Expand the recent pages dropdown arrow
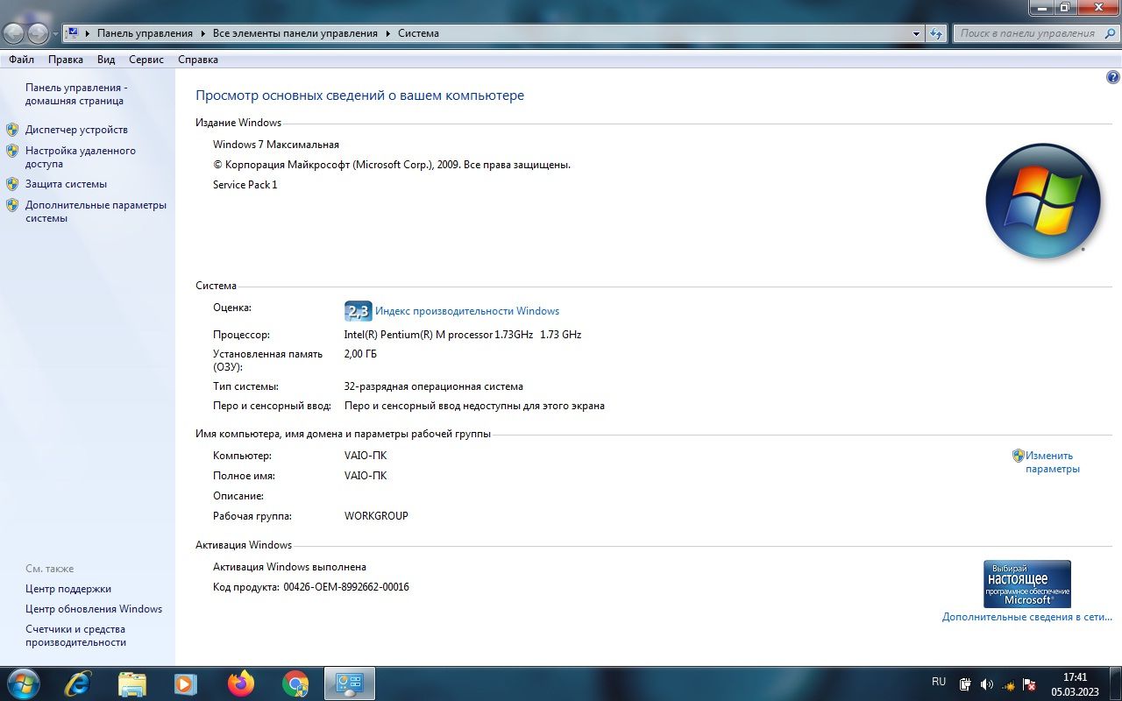 [x=55, y=33]
